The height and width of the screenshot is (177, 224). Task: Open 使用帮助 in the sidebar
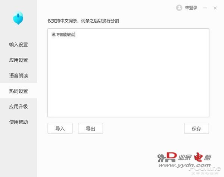[18, 122]
